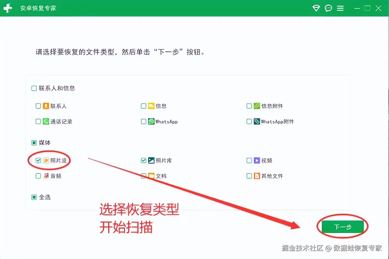Open the feedback chat bubble icon
Viewport: 389px width, 259px height.
click(x=328, y=8)
